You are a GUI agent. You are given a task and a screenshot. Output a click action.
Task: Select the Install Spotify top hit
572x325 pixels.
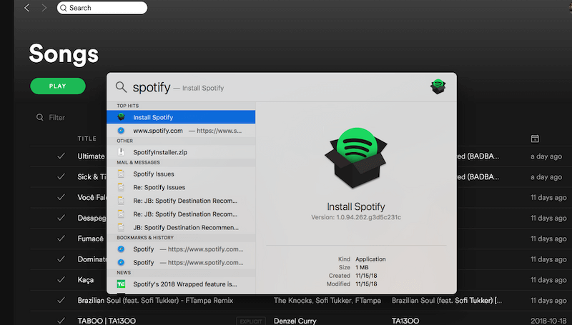[153, 117]
